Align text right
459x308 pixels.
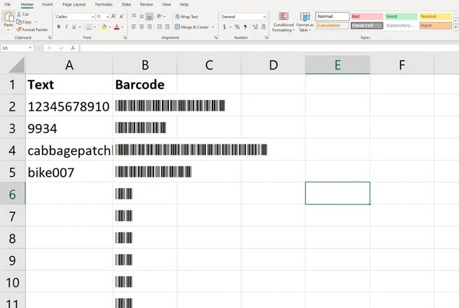(x=150, y=27)
